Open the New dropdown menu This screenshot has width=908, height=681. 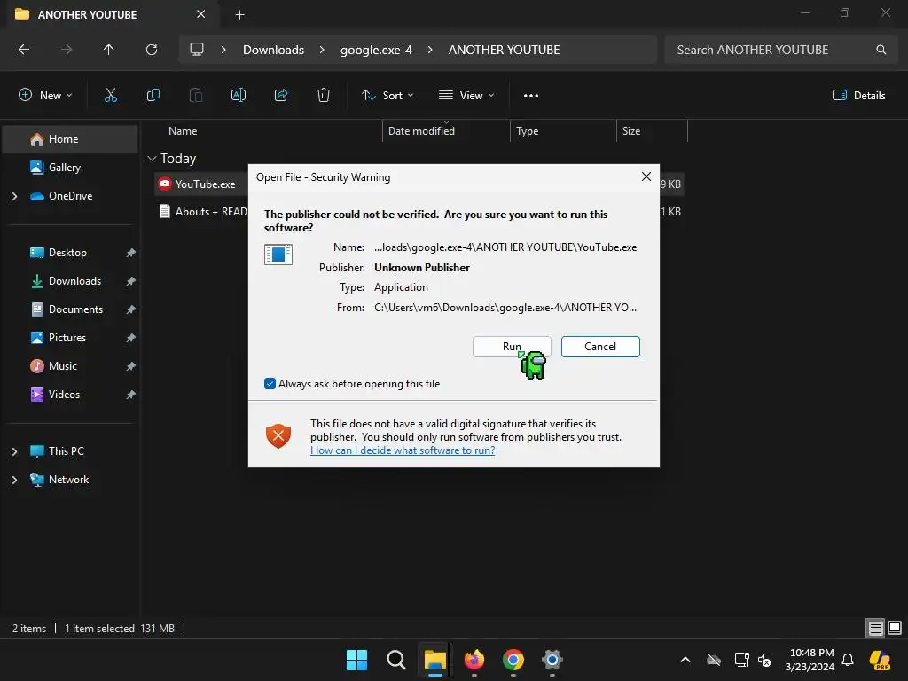[45, 96]
